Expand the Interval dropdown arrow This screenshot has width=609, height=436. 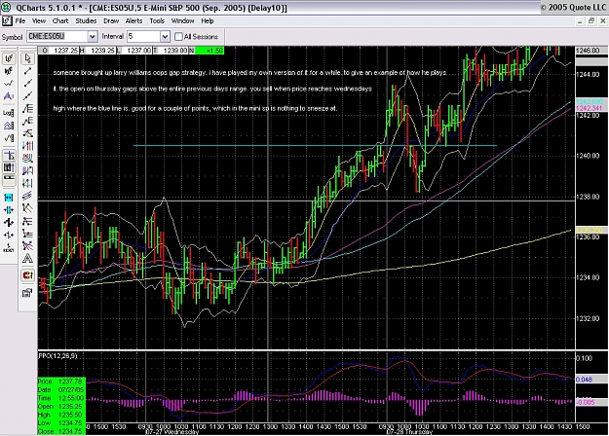[x=165, y=36]
